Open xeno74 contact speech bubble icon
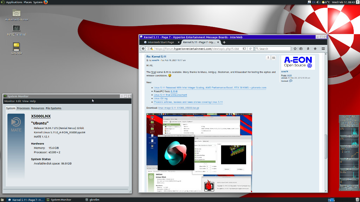Screen dimensions: 360x202 click(x=291, y=81)
